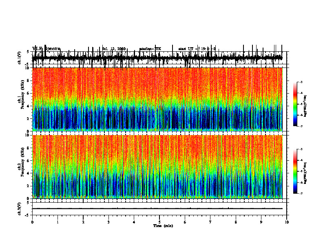Click time axis tick label "2"
The width and height of the screenshot is (323, 249).
tap(83, 222)
